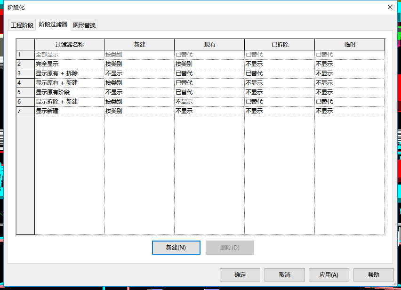Select row header number 6
This screenshot has height=290, width=401.
tap(25, 102)
